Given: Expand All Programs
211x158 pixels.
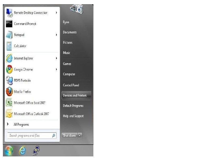Looking at the screenshot, I should tap(21, 124).
